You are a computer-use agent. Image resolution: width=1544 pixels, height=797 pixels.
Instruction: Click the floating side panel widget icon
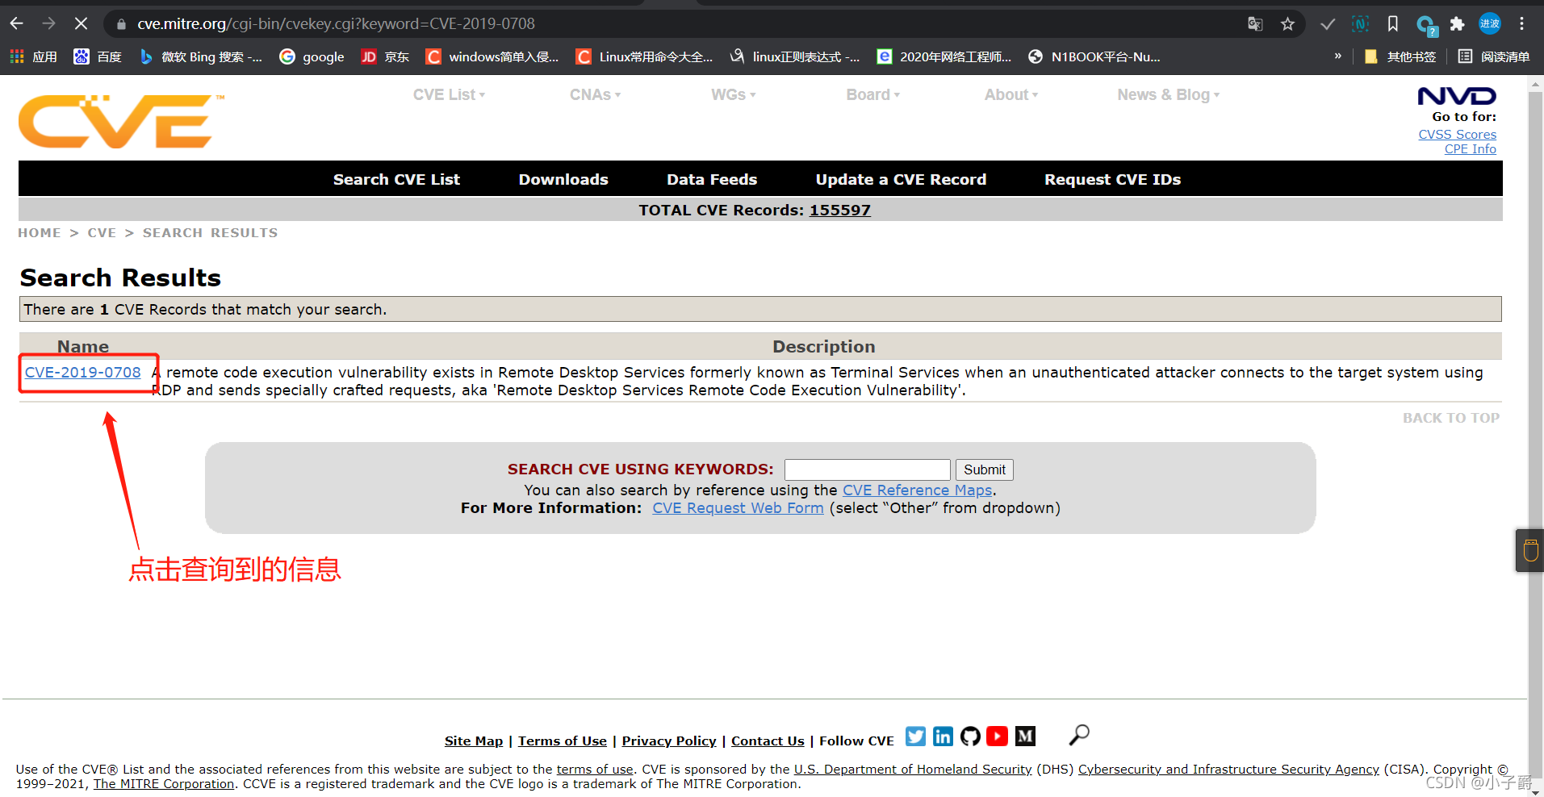click(x=1530, y=551)
